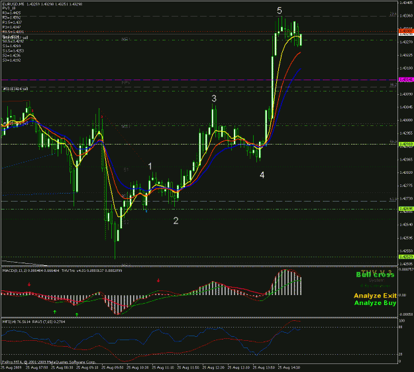414x372 pixels.
Task: Click the 50.0 Fibonacci level label
Action: [x=393, y=142]
